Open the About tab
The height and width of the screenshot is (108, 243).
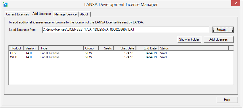[x=84, y=14]
